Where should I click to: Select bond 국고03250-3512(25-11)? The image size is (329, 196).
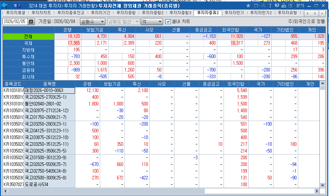50,144
